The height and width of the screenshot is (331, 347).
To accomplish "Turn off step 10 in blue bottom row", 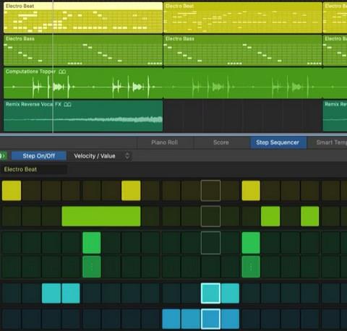I will tap(191, 319).
